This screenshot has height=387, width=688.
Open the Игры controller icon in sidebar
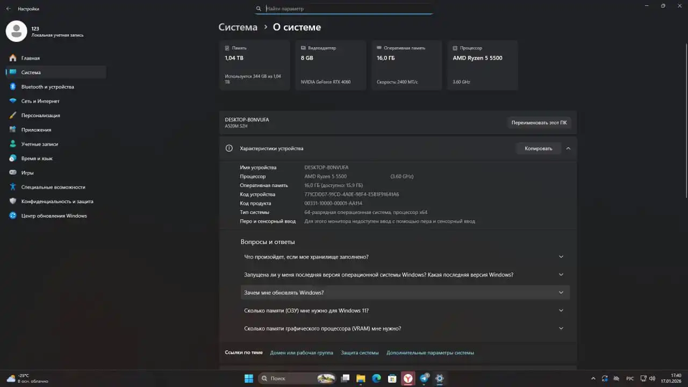(x=12, y=173)
